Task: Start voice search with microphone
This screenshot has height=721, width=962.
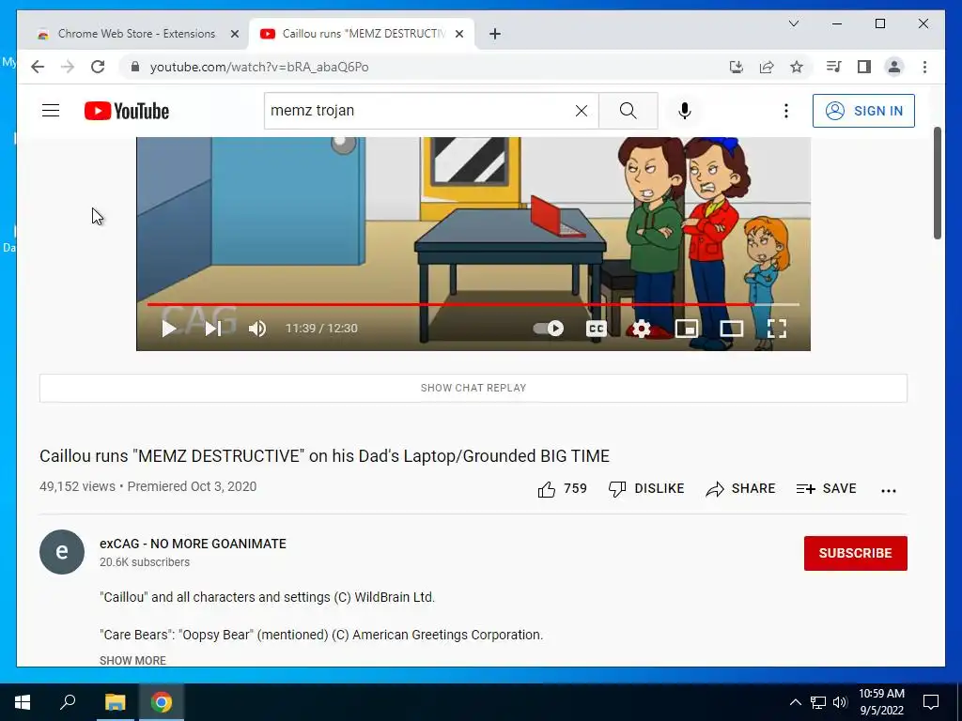Action: click(685, 111)
